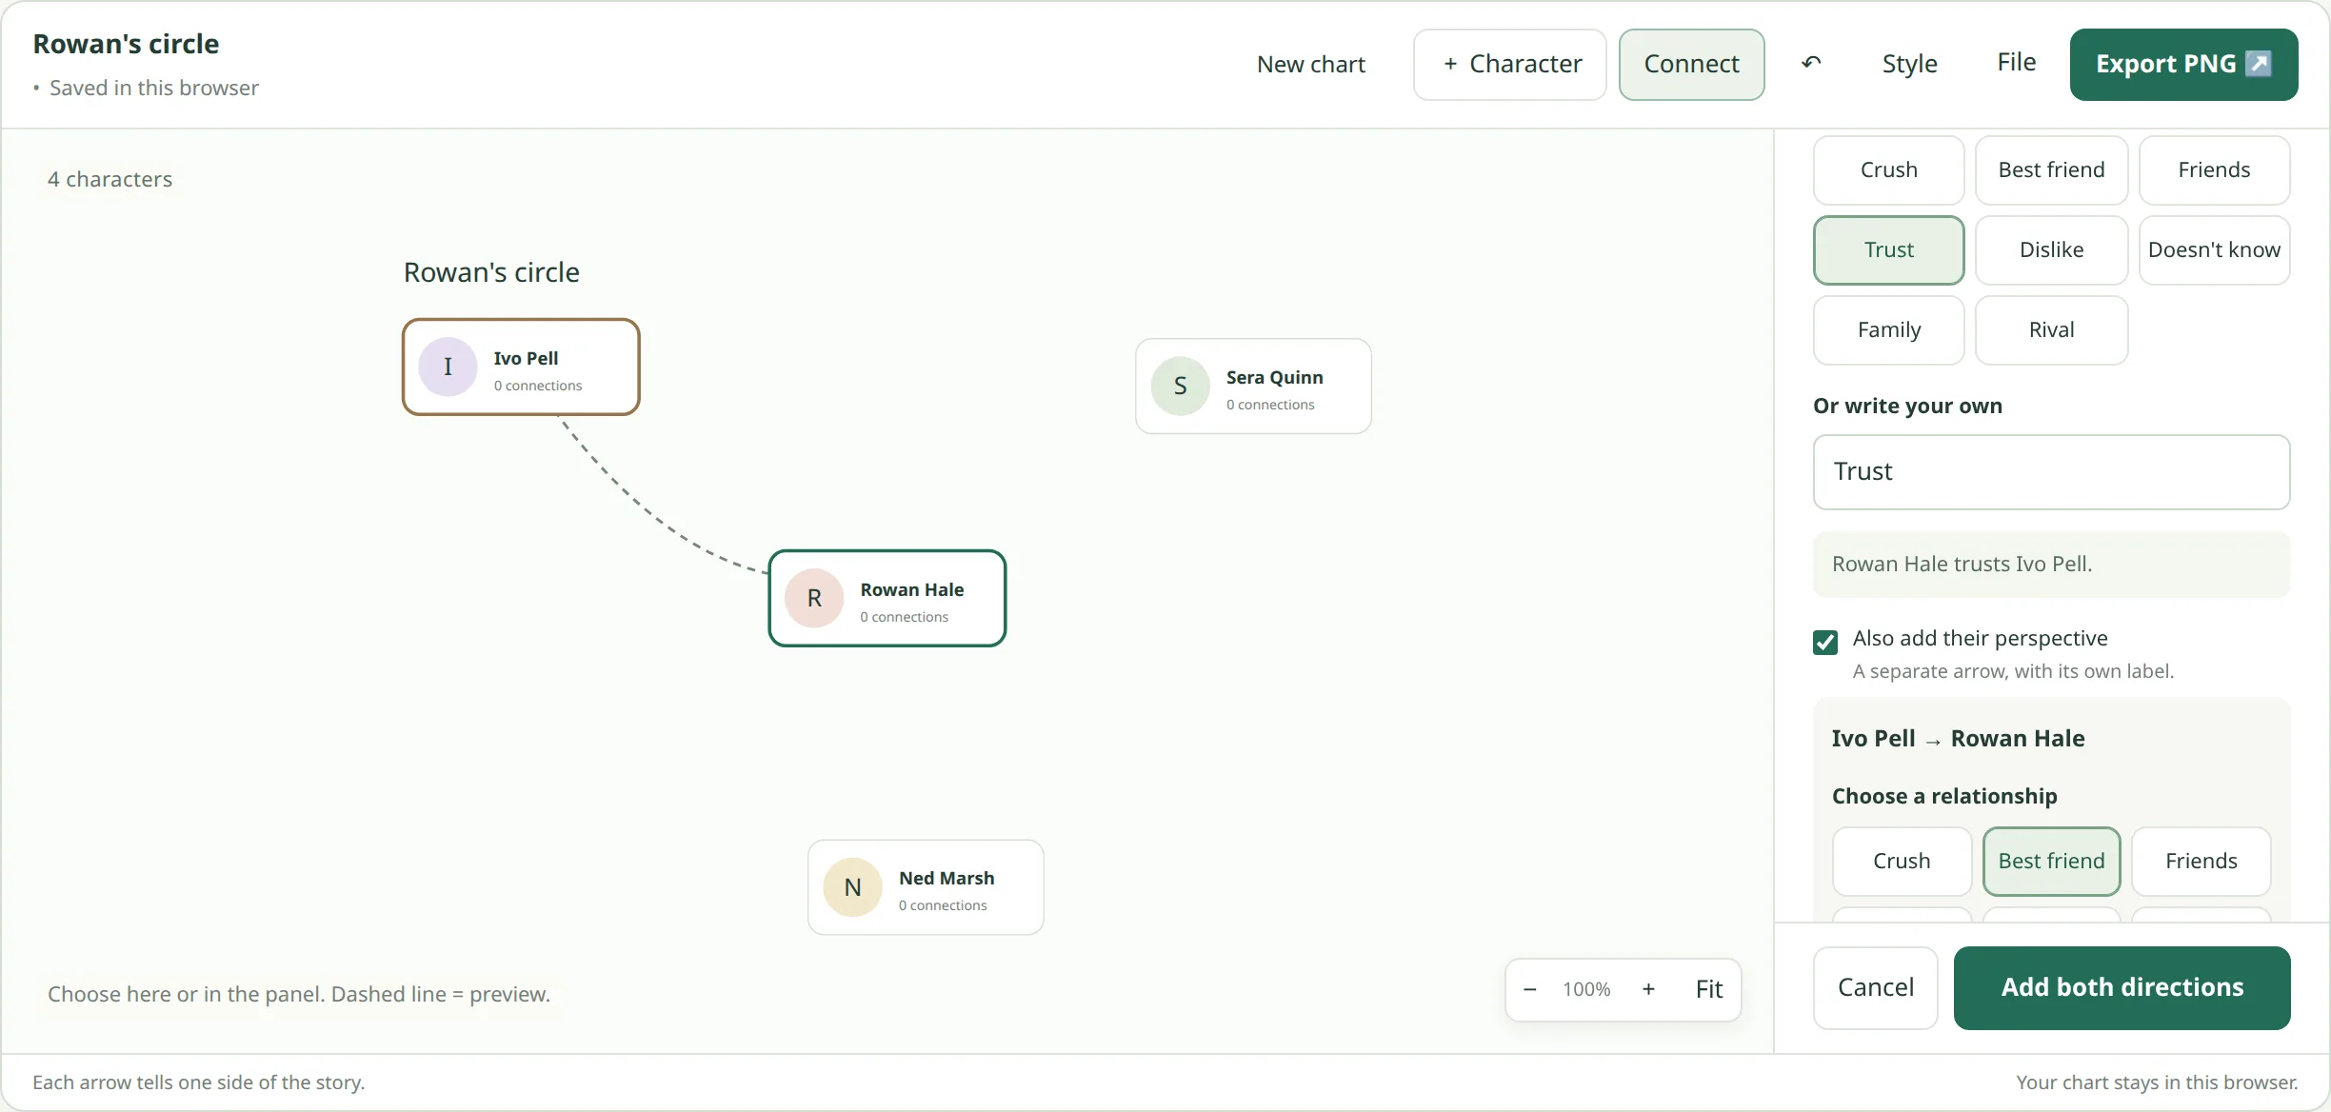Viewport: 2331px width, 1112px height.
Task: Choose the Doesn't know relationship chip
Action: pyautogui.click(x=2214, y=249)
